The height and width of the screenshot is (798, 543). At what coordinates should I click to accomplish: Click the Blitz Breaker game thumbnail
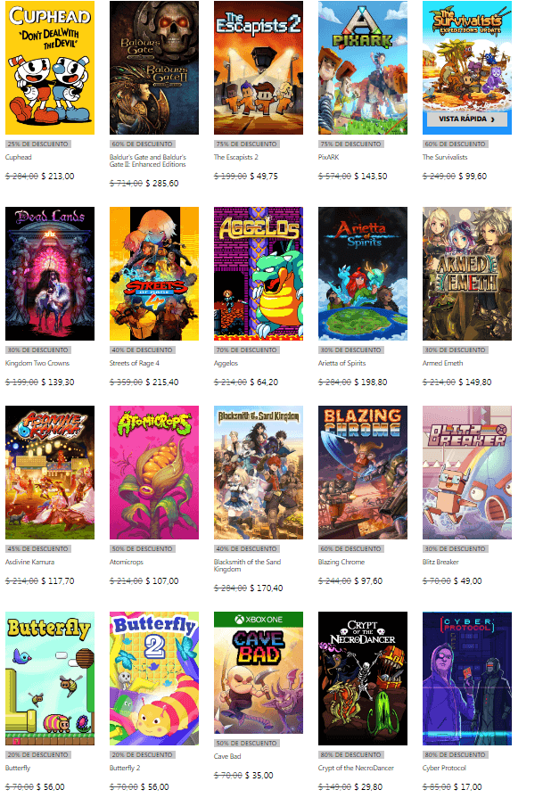coord(467,473)
